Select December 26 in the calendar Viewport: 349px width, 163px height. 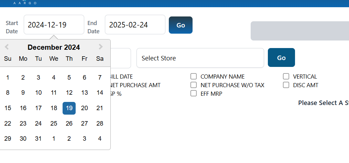tap(69, 124)
